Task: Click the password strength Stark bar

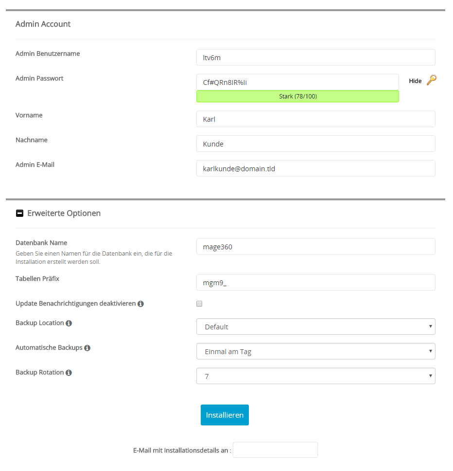Action: [x=297, y=97]
